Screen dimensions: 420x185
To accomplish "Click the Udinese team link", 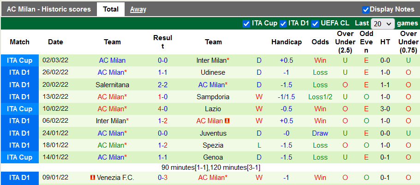I will point(213,72).
